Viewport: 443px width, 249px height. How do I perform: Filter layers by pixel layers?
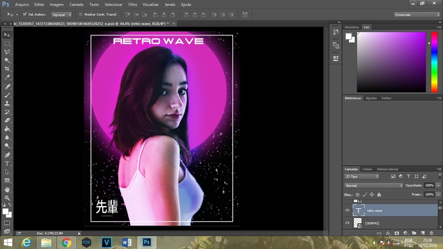tap(393, 176)
